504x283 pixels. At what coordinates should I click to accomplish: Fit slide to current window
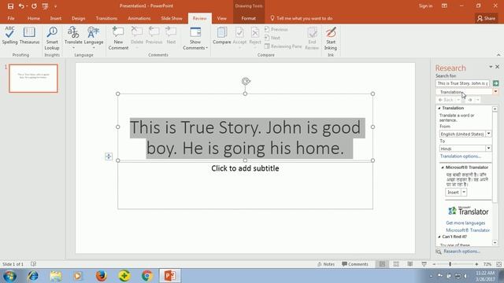pyautogui.click(x=498, y=264)
